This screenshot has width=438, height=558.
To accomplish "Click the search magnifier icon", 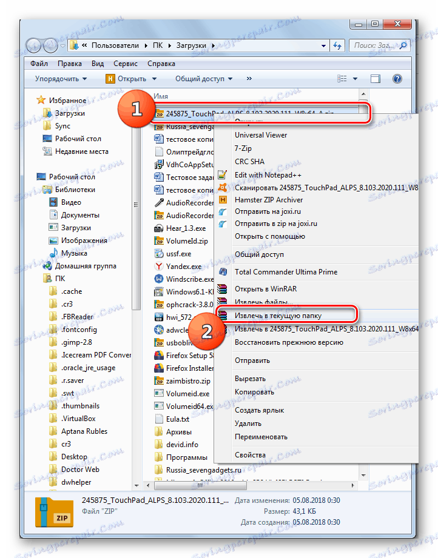I will [403, 45].
